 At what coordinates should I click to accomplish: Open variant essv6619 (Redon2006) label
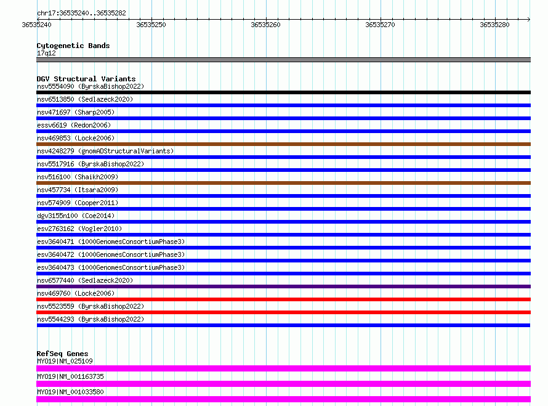pos(74,125)
